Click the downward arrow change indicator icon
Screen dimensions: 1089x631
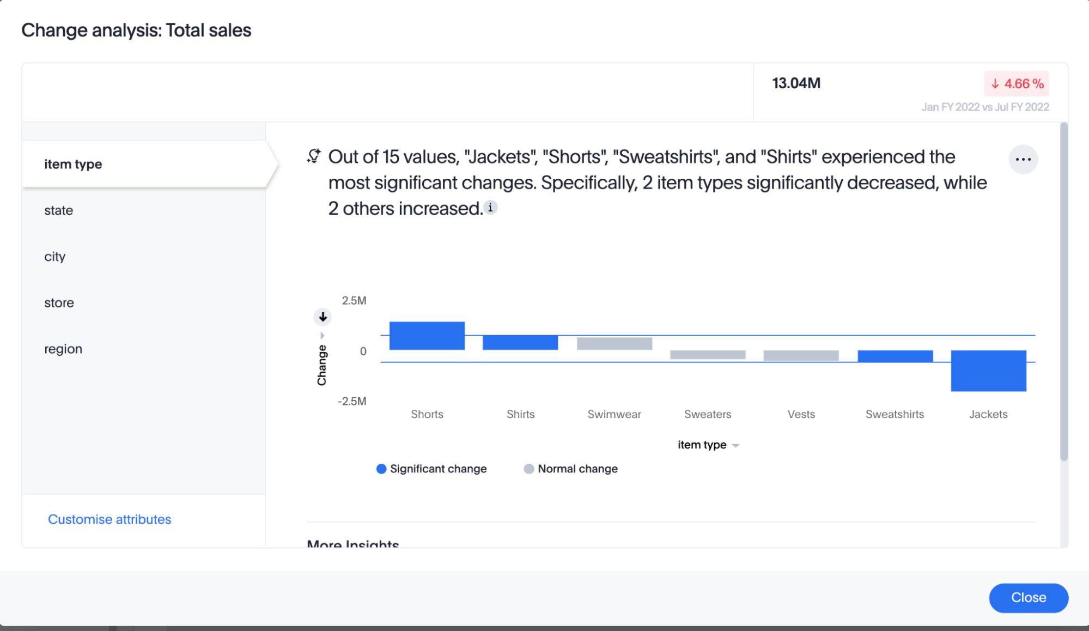[x=323, y=316]
